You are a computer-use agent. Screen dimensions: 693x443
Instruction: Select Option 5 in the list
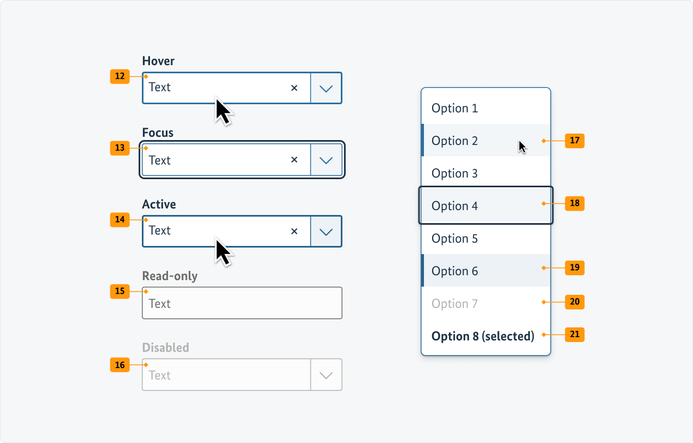click(x=455, y=238)
